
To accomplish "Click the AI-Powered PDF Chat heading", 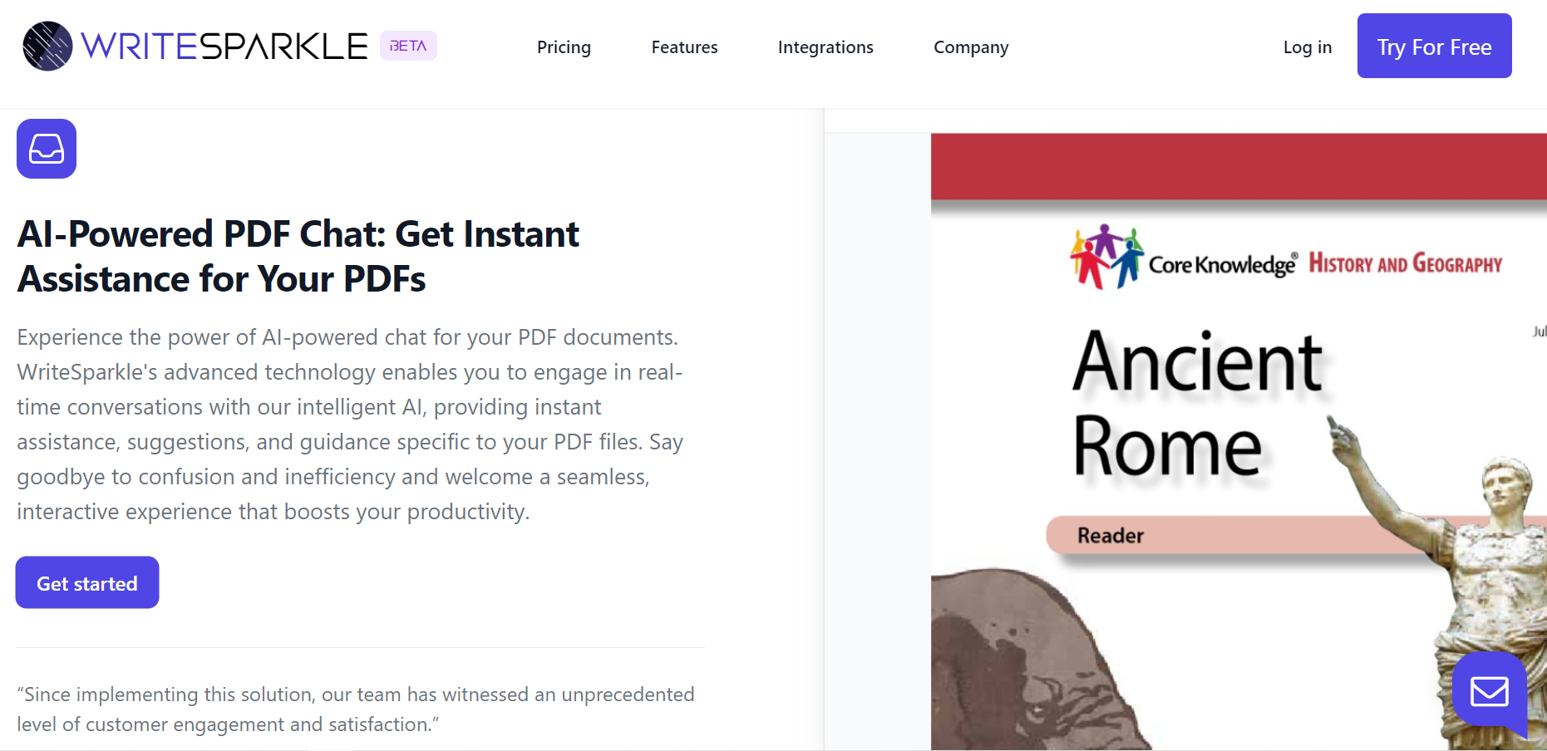I will [298, 256].
